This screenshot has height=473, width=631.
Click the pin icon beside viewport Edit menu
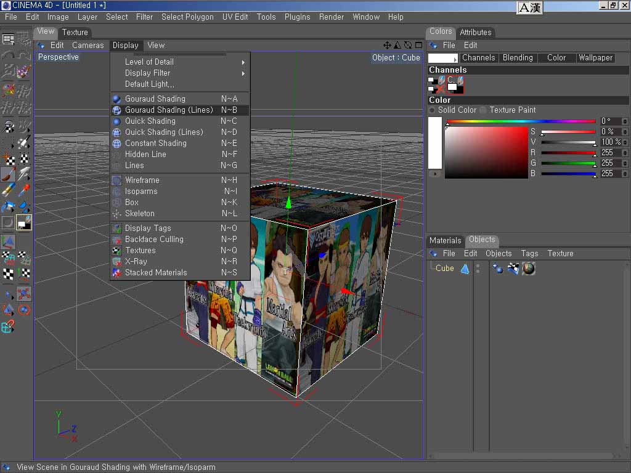(x=41, y=46)
